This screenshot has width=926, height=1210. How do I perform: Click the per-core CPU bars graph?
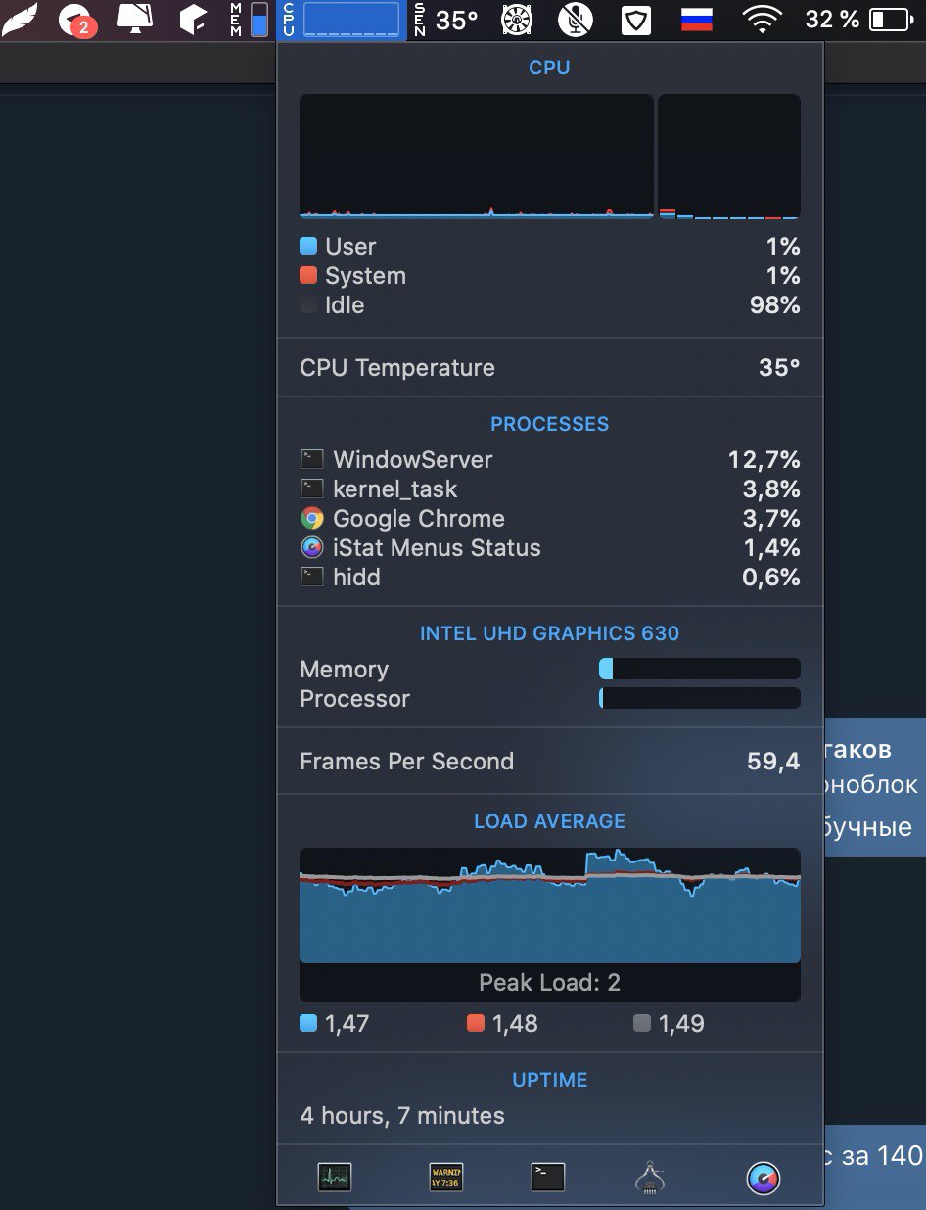pos(729,156)
